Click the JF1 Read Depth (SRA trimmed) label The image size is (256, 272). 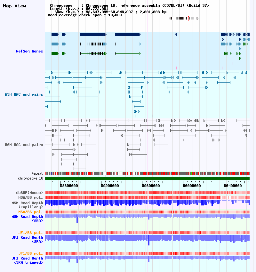coord(27,260)
